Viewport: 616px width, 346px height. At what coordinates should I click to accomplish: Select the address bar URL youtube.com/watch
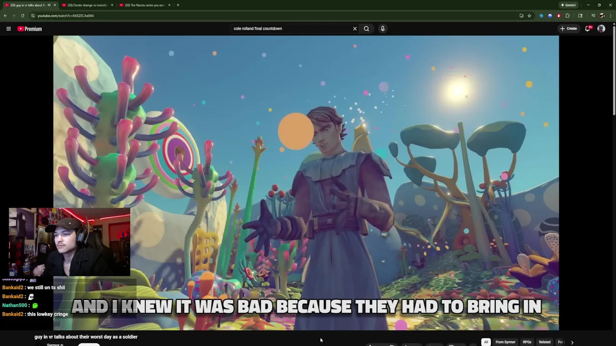click(65, 16)
